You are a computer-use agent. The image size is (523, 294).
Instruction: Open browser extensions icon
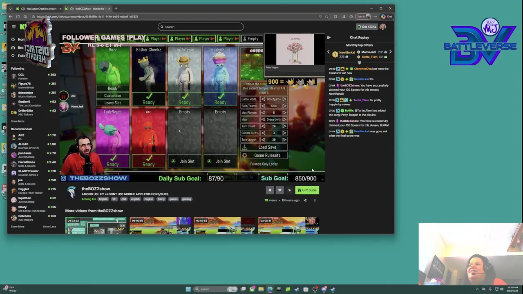point(335,17)
